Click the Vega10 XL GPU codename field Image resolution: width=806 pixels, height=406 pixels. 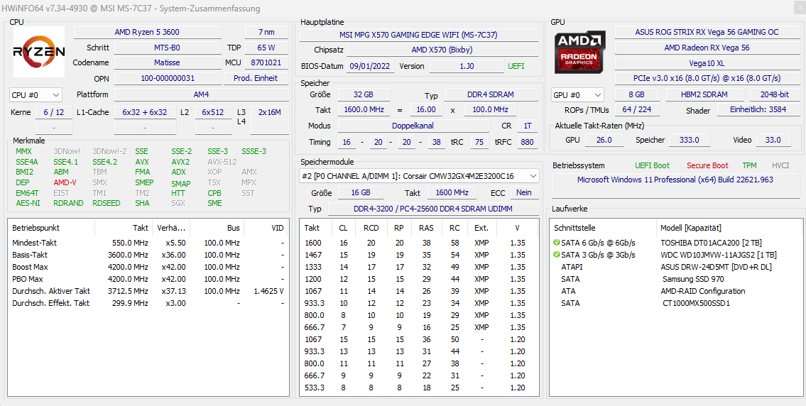point(707,63)
